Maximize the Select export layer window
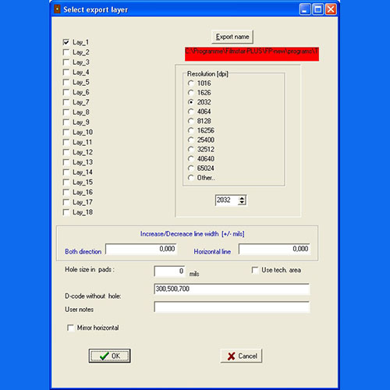 [317, 9]
